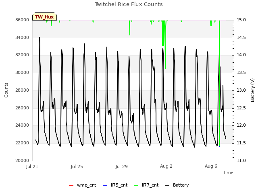Click the black Battery legend swatch
Screen dimensions: 258x193
pyautogui.click(x=167, y=186)
